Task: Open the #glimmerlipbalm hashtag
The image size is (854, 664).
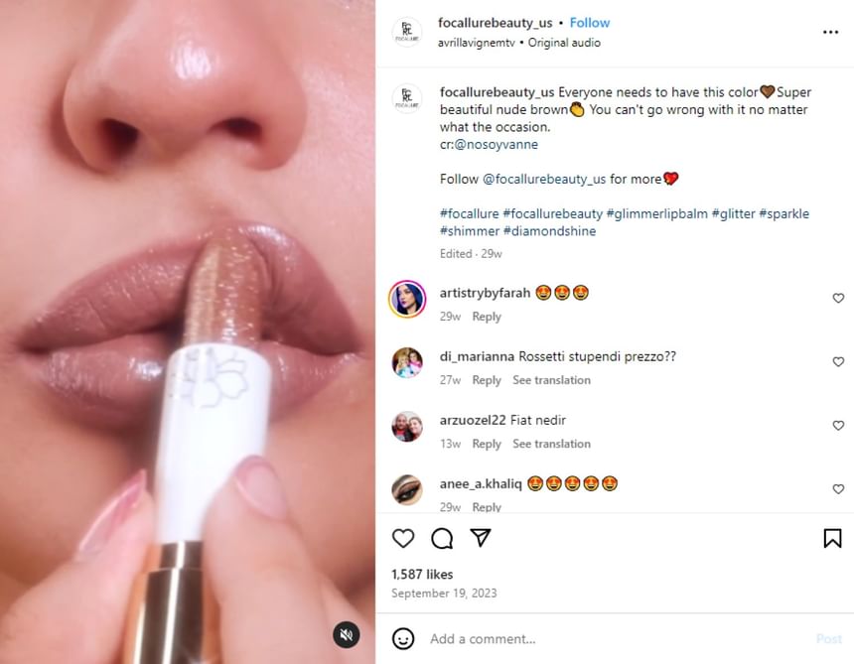Action: [655, 213]
